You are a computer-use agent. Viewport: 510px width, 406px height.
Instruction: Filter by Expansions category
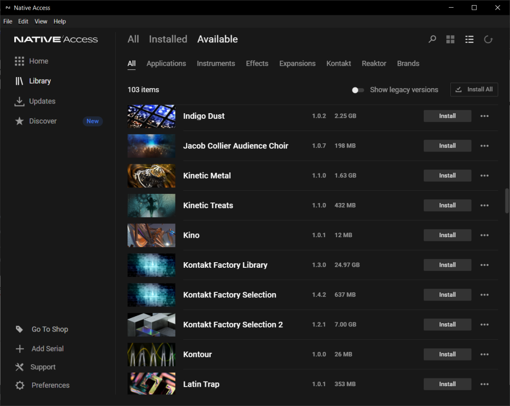297,63
